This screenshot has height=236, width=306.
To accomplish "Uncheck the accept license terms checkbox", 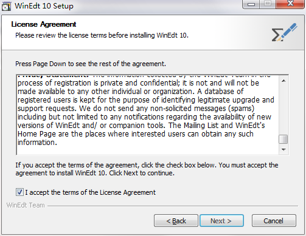I will point(19,192).
